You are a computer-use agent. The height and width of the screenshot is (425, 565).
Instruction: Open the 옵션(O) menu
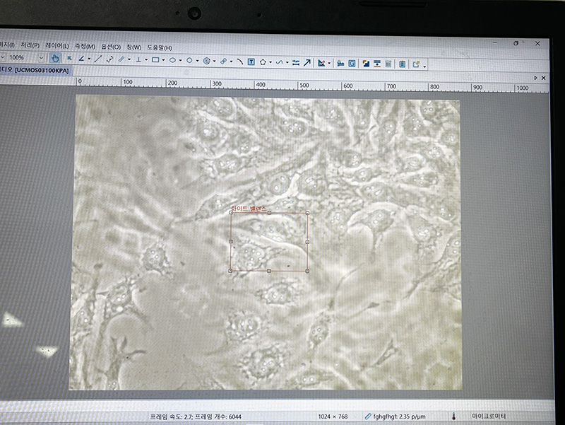111,47
